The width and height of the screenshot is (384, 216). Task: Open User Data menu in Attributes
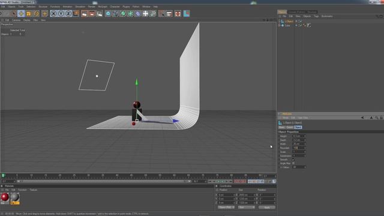click(303, 118)
